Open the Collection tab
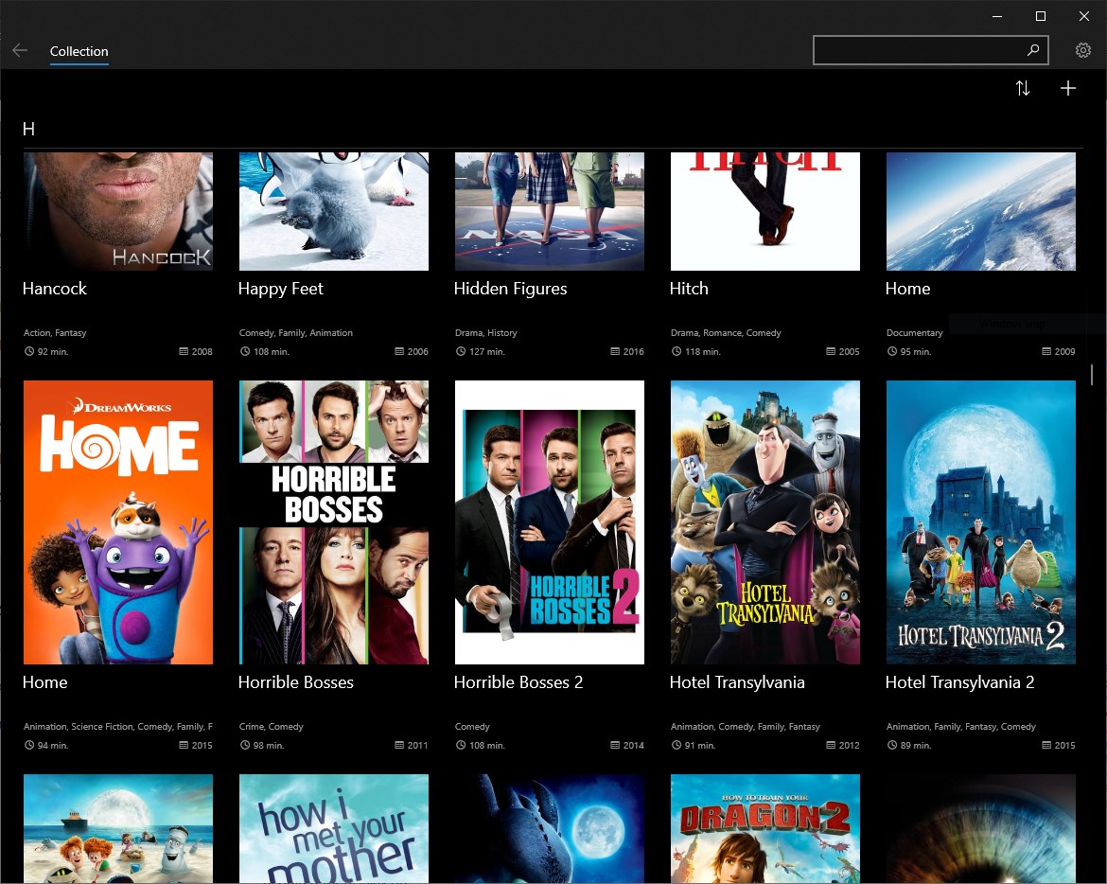This screenshot has width=1107, height=884. point(79,51)
